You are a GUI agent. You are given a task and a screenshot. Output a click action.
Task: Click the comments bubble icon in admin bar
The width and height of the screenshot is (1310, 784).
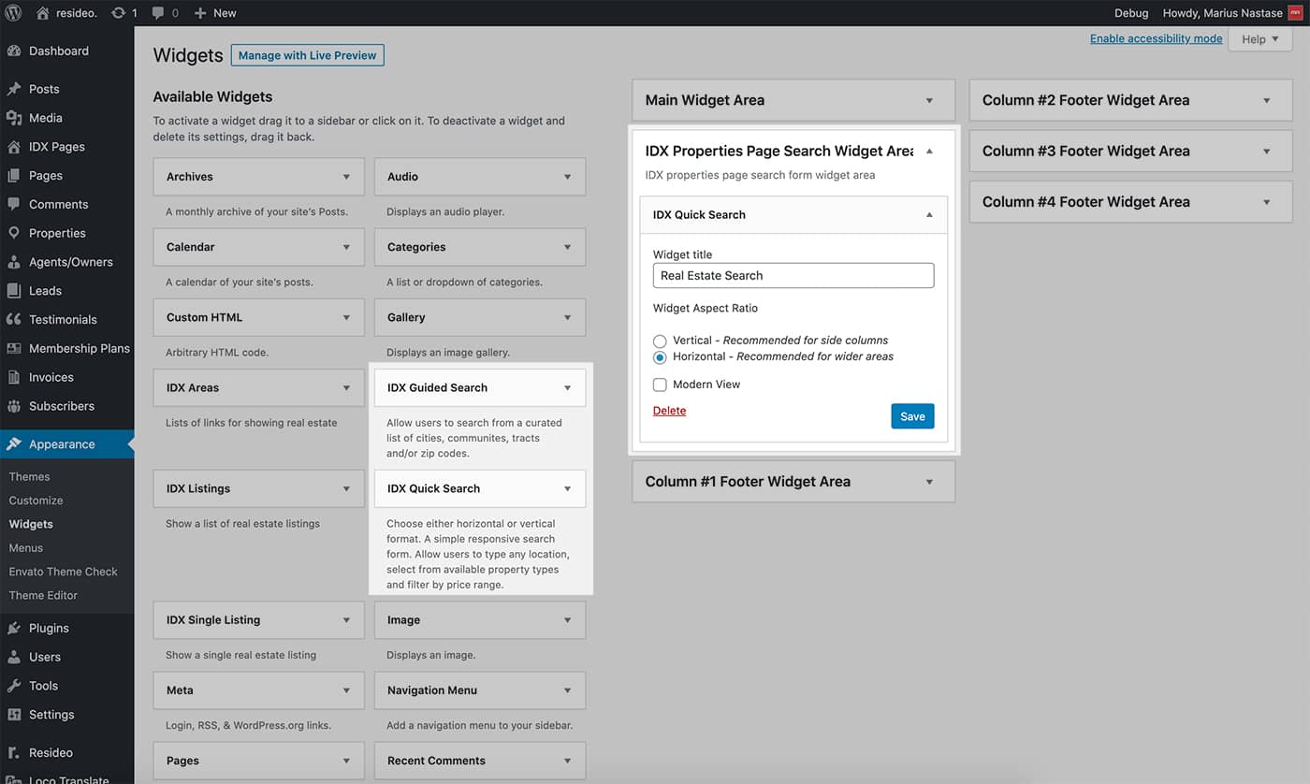(158, 13)
